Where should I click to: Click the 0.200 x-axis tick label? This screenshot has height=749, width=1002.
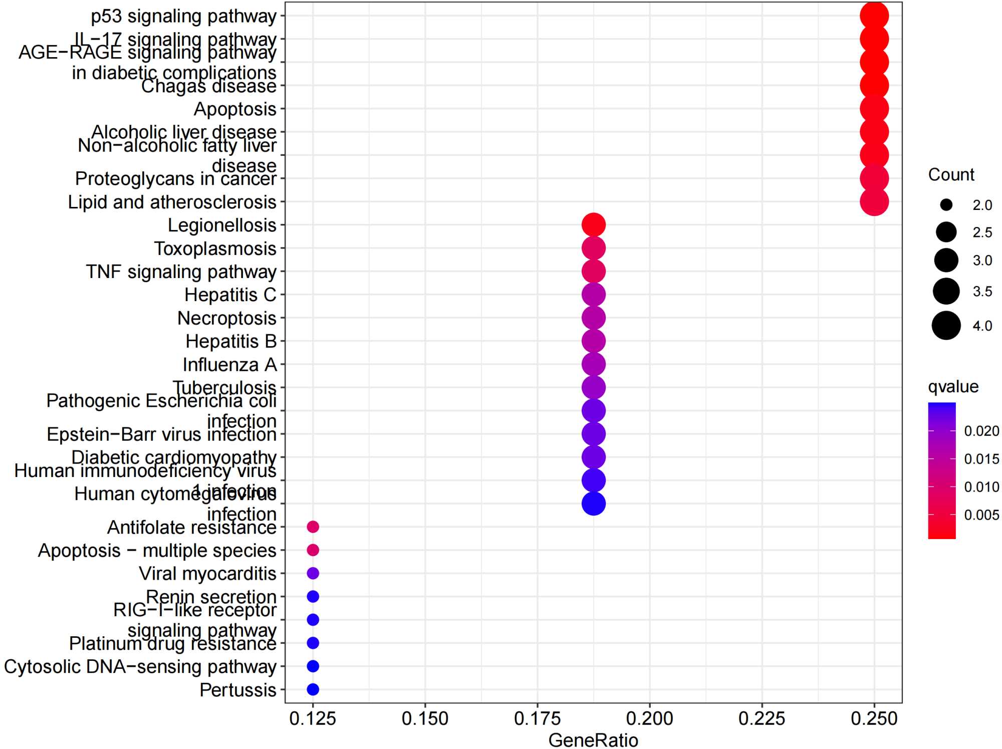649,718
